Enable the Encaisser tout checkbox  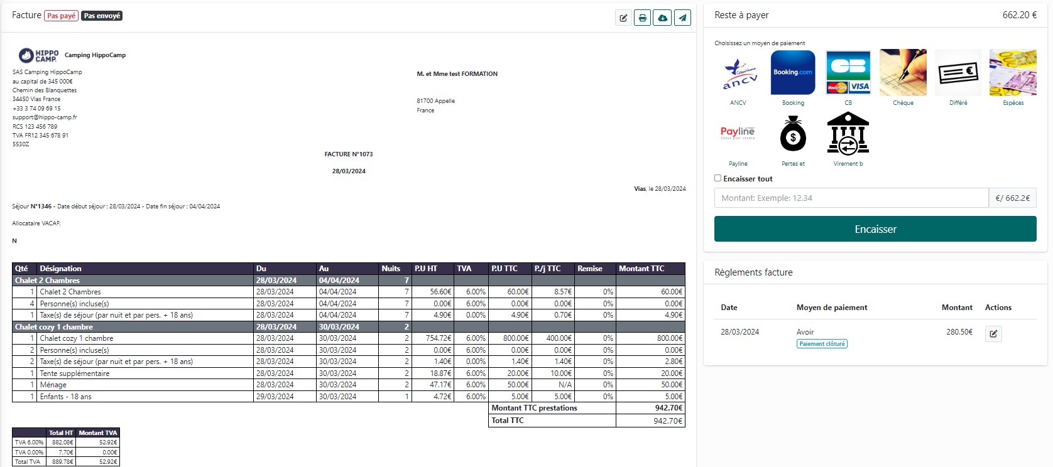(718, 178)
